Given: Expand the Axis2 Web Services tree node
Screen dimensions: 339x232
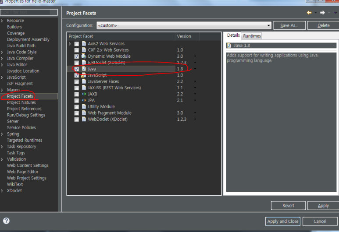Looking at the screenshot, I should 70,44.
